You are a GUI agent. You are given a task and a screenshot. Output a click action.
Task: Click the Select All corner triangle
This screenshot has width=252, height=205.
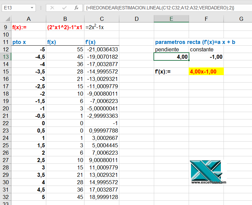point(8,19)
